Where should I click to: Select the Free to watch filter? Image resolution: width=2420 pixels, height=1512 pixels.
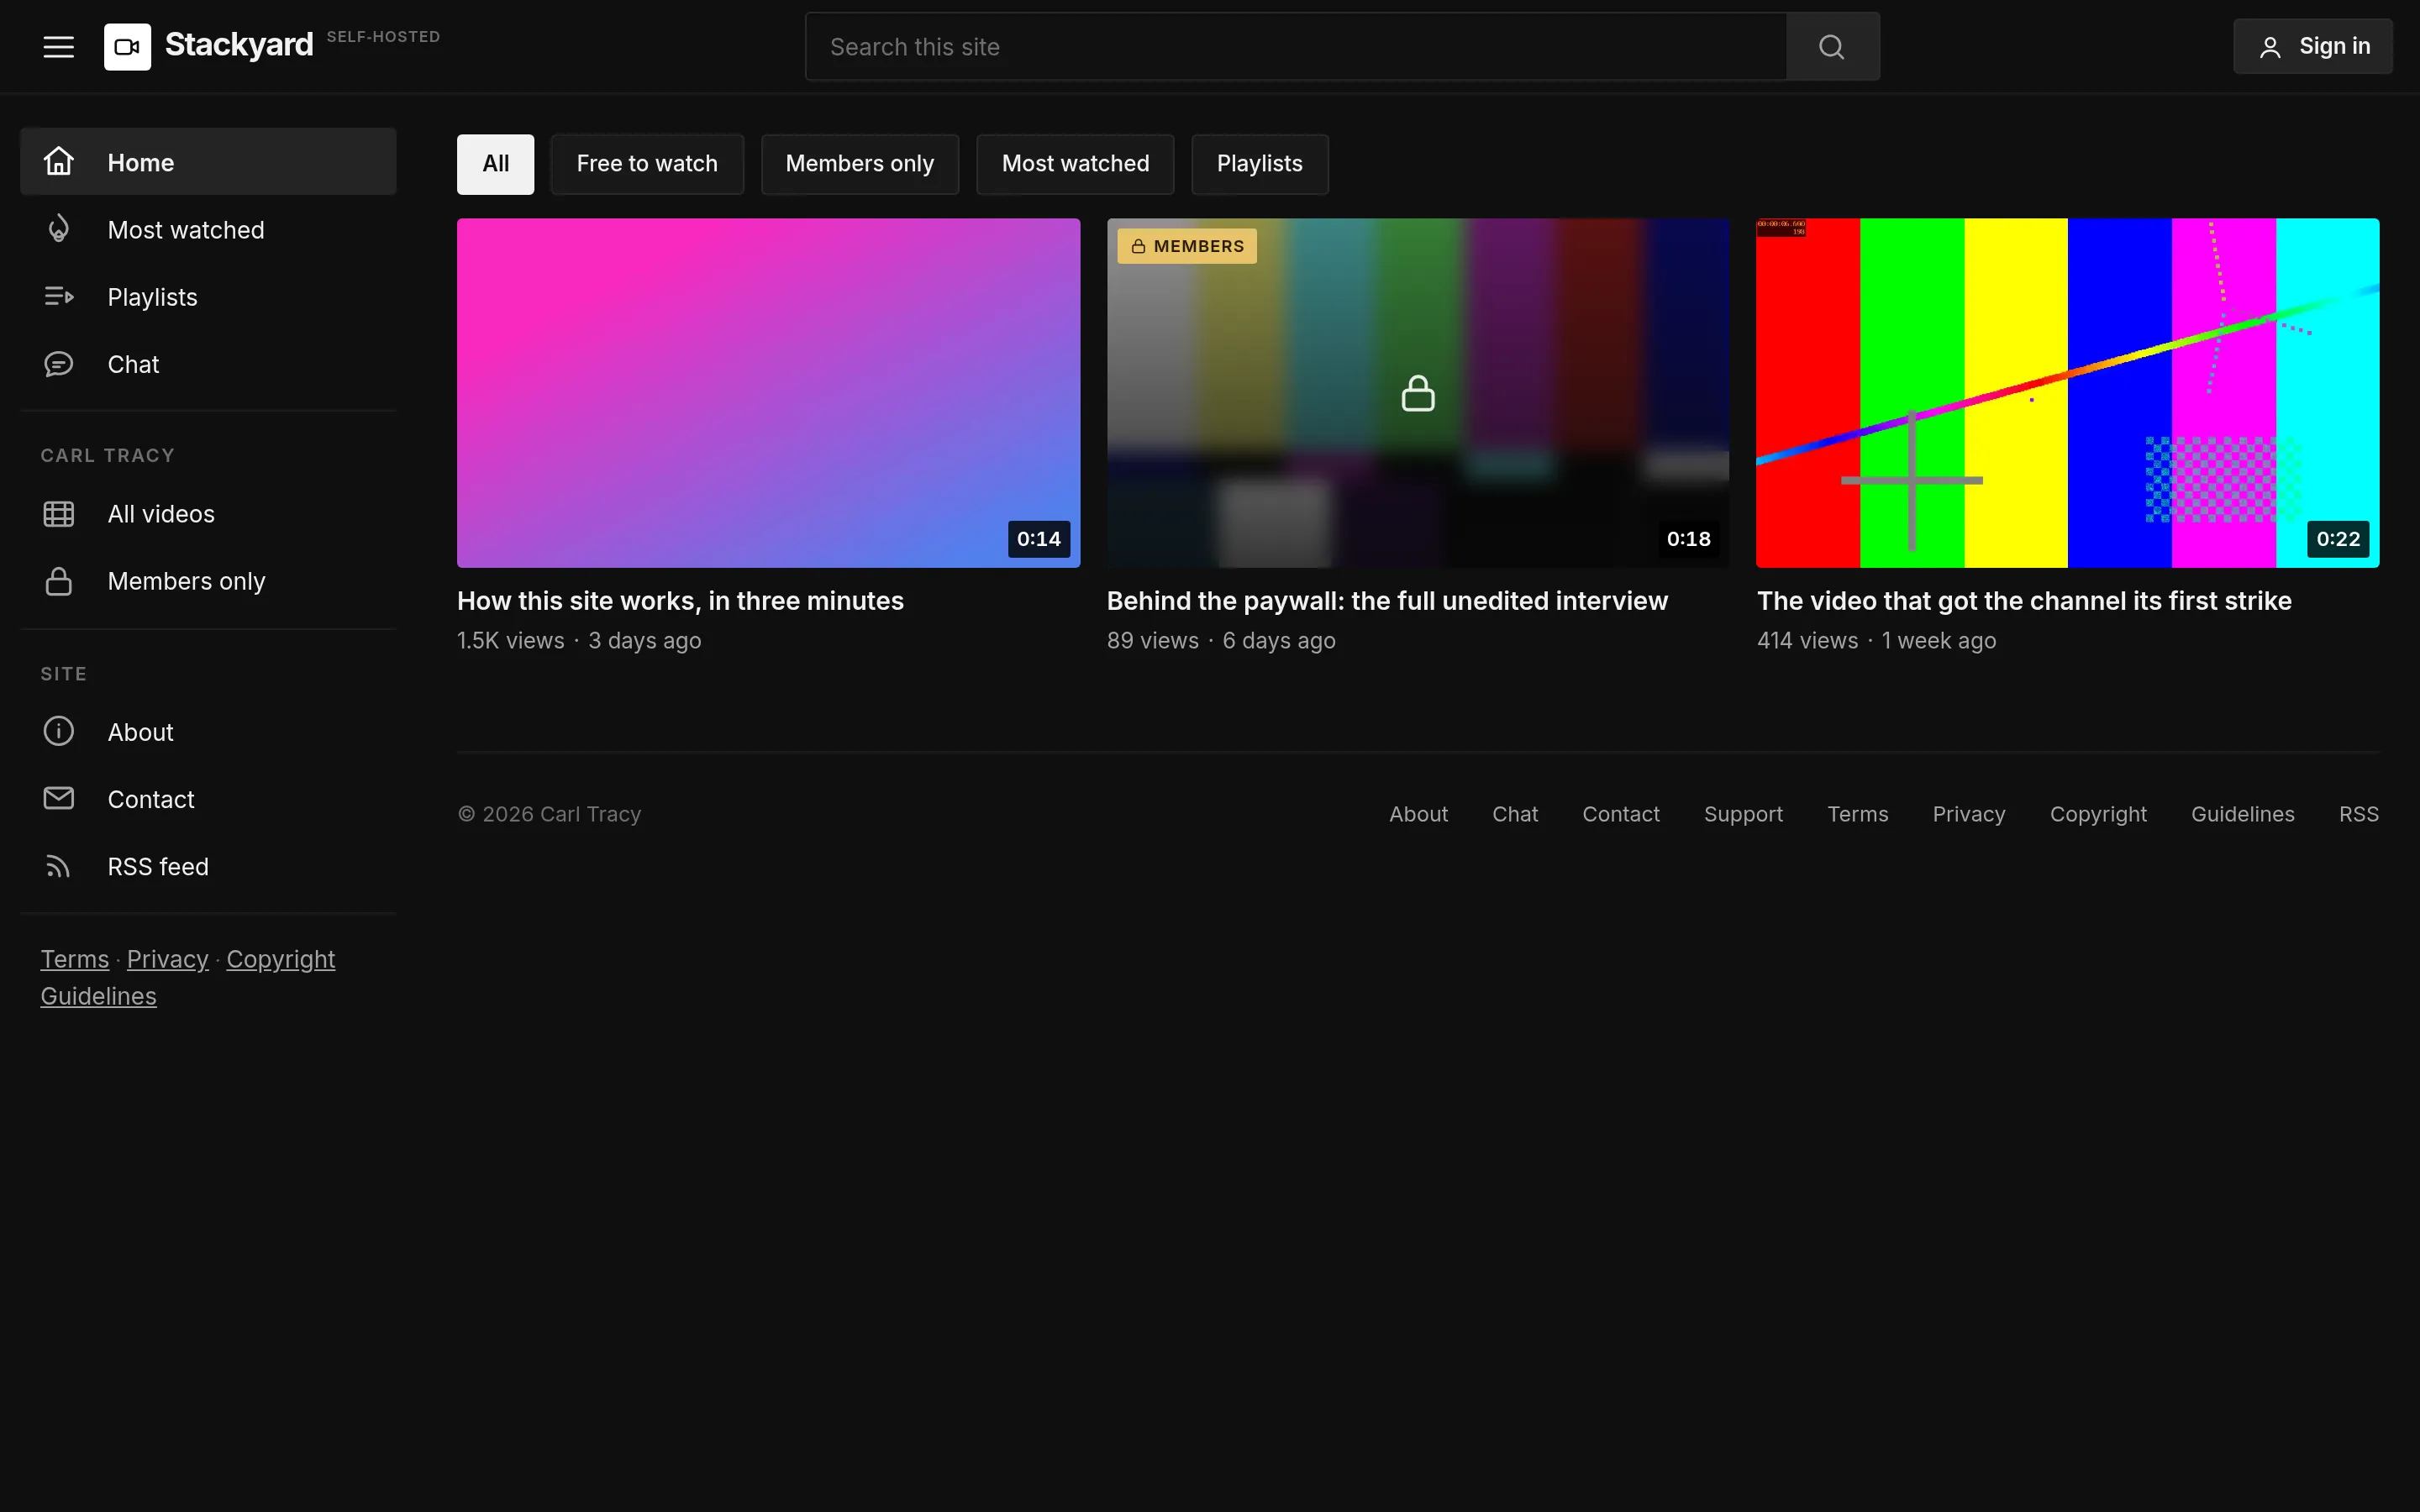click(x=647, y=164)
